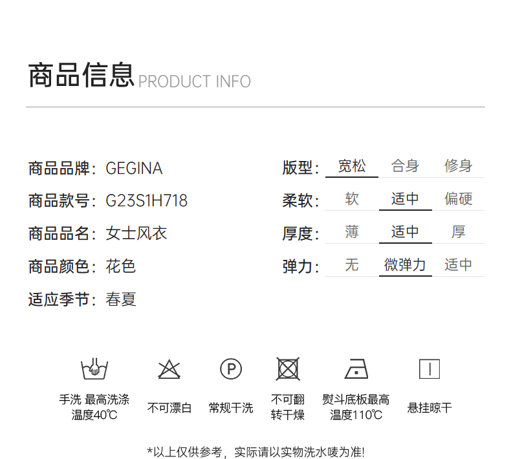Viewport: 511px width, 459px height.
Task: Click the 商品信息 heading
Action: click(81, 76)
